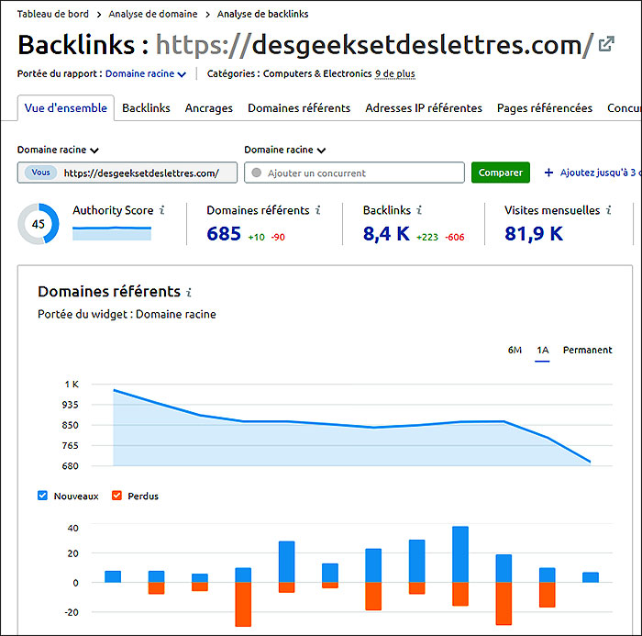Click the 8,4 K backlinks value

pos(386,234)
